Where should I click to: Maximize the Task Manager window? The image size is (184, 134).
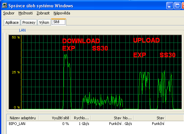pyautogui.click(x=177, y=5)
